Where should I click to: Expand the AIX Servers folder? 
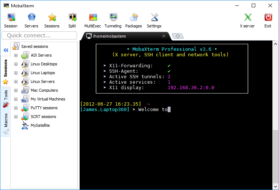point(16,56)
